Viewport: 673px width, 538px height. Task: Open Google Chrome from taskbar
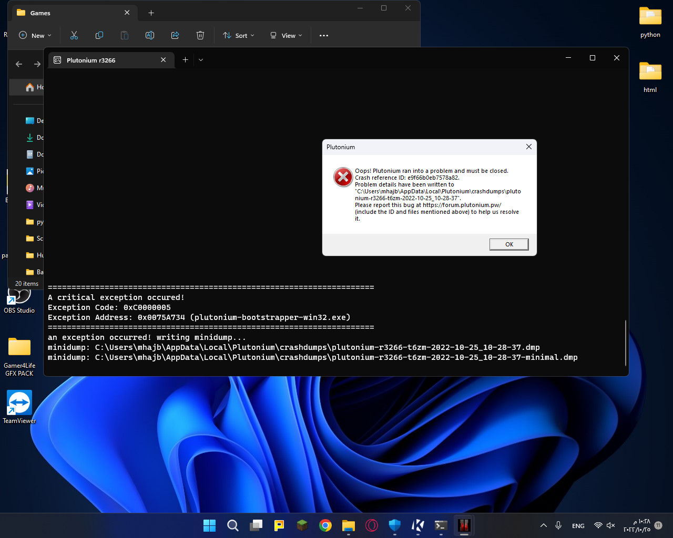pos(325,525)
